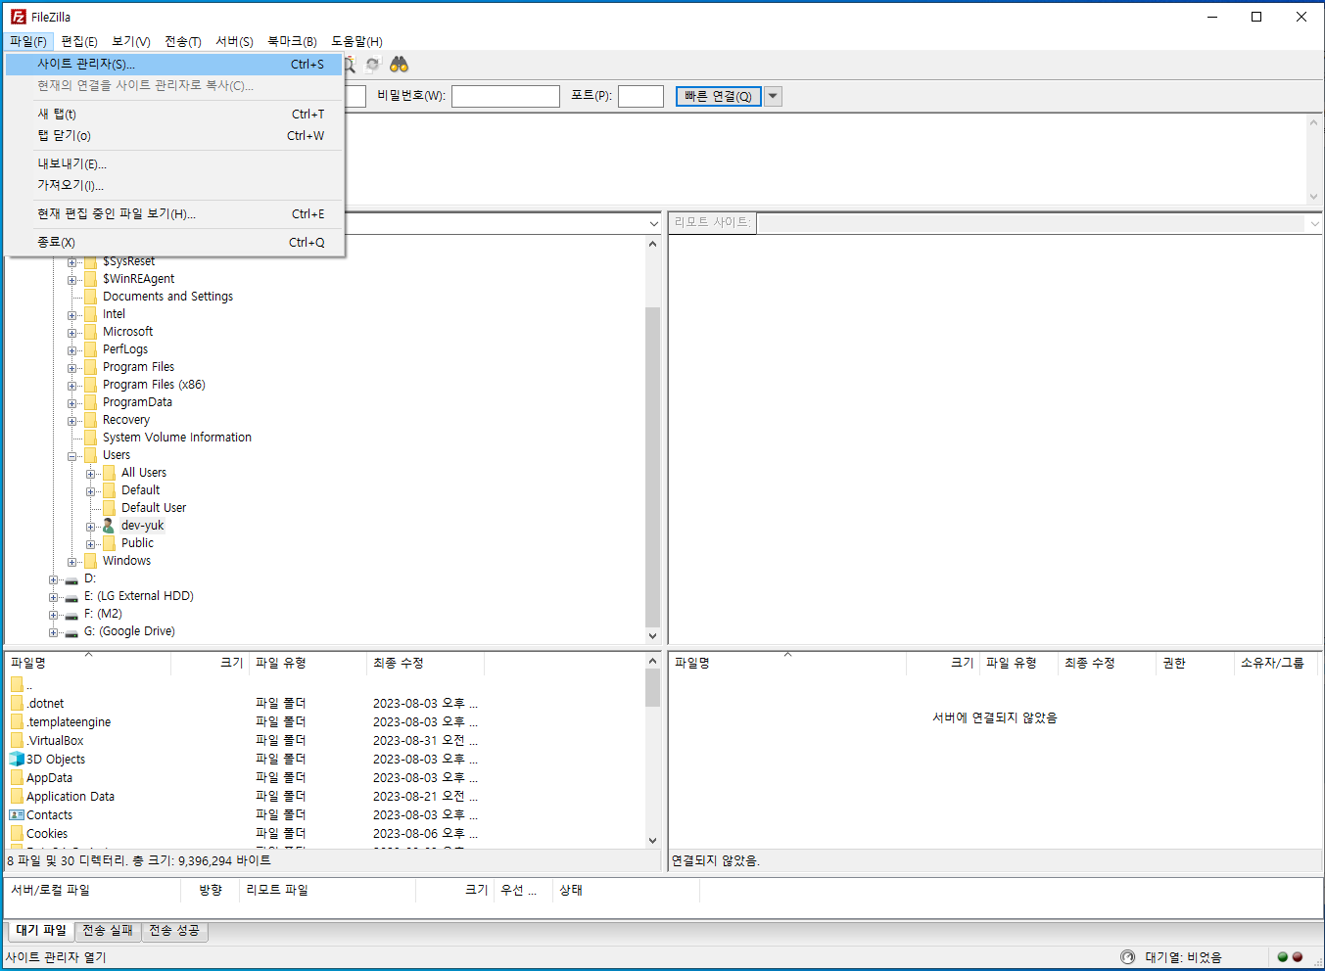Click the AppData folder icon in file list
The height and width of the screenshot is (971, 1325).
(x=17, y=777)
